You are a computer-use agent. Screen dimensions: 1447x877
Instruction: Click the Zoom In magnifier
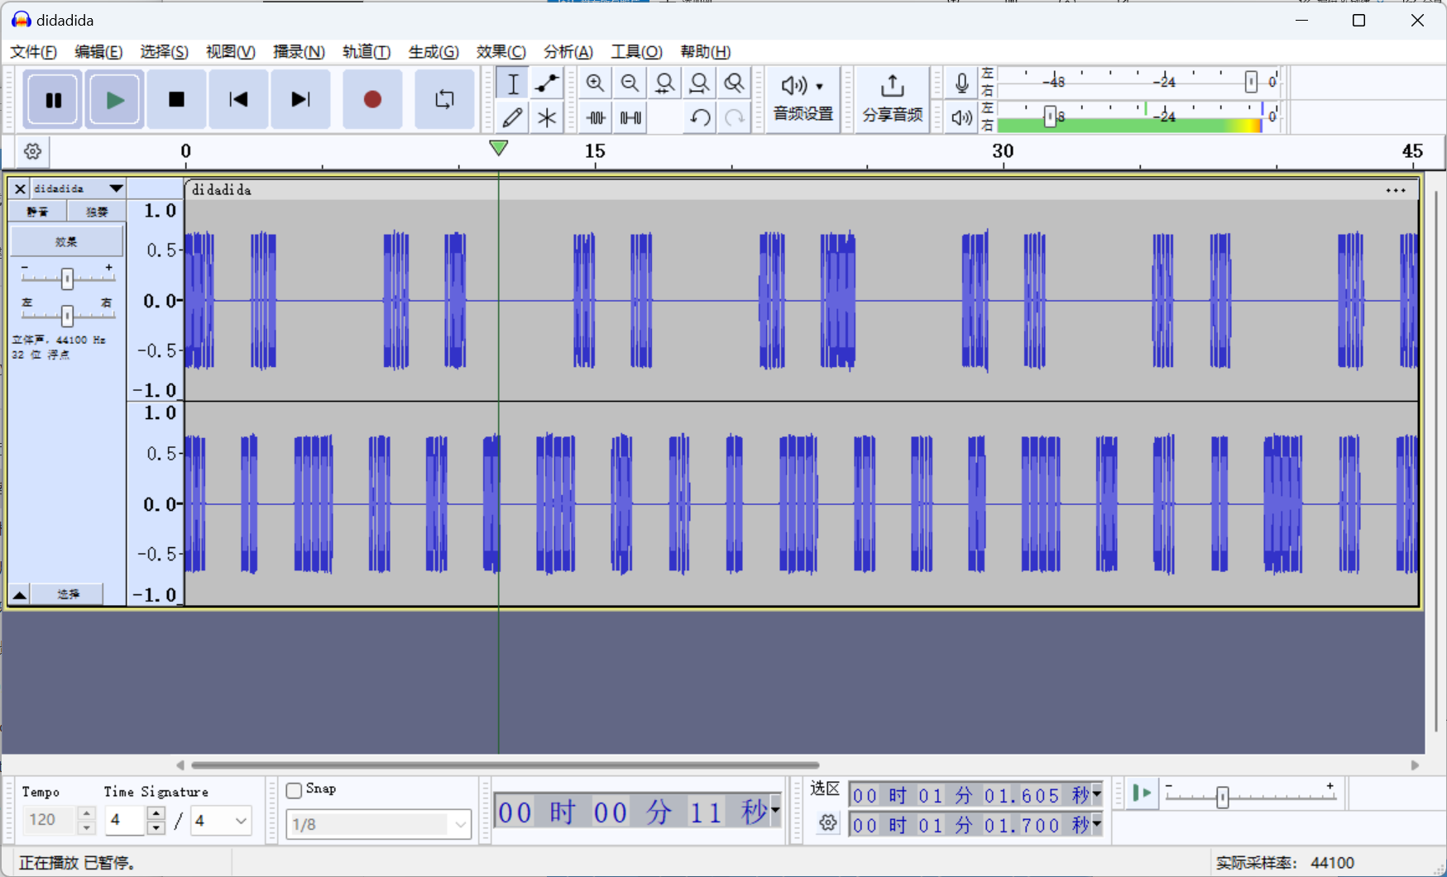coord(595,83)
